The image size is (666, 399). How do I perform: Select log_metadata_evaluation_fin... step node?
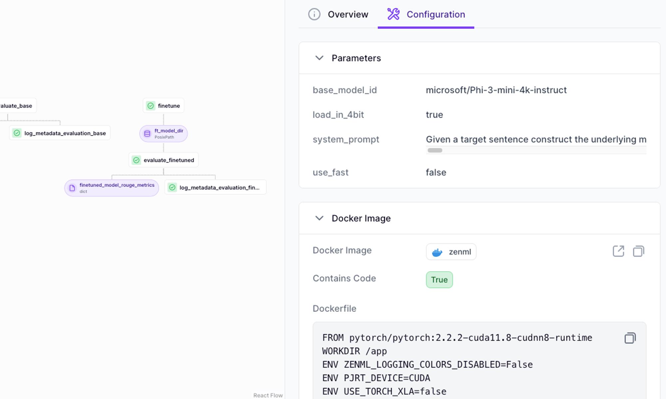215,188
